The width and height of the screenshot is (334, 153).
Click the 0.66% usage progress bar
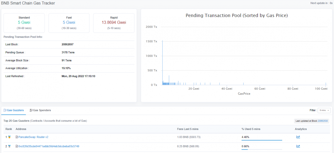(262, 149)
